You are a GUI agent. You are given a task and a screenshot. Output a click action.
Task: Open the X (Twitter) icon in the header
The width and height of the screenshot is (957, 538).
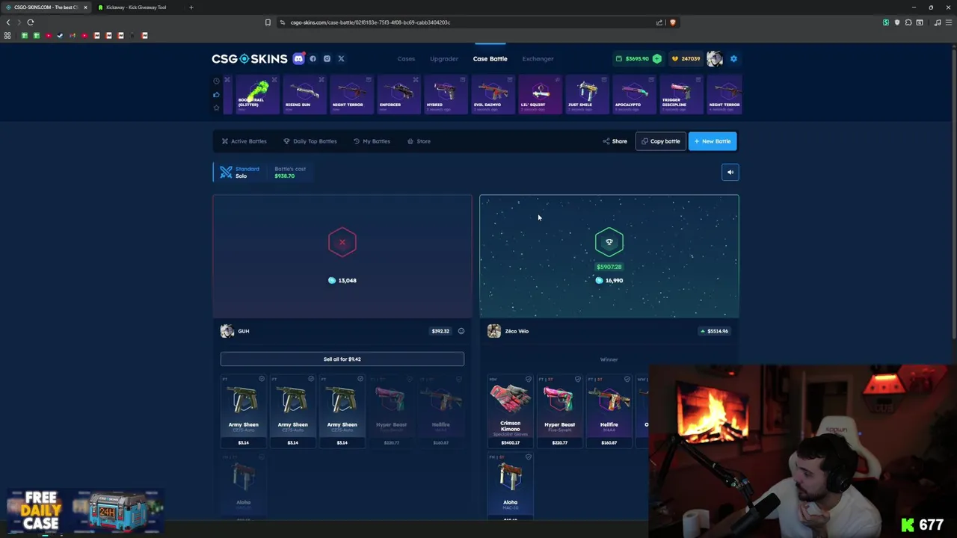click(x=341, y=58)
